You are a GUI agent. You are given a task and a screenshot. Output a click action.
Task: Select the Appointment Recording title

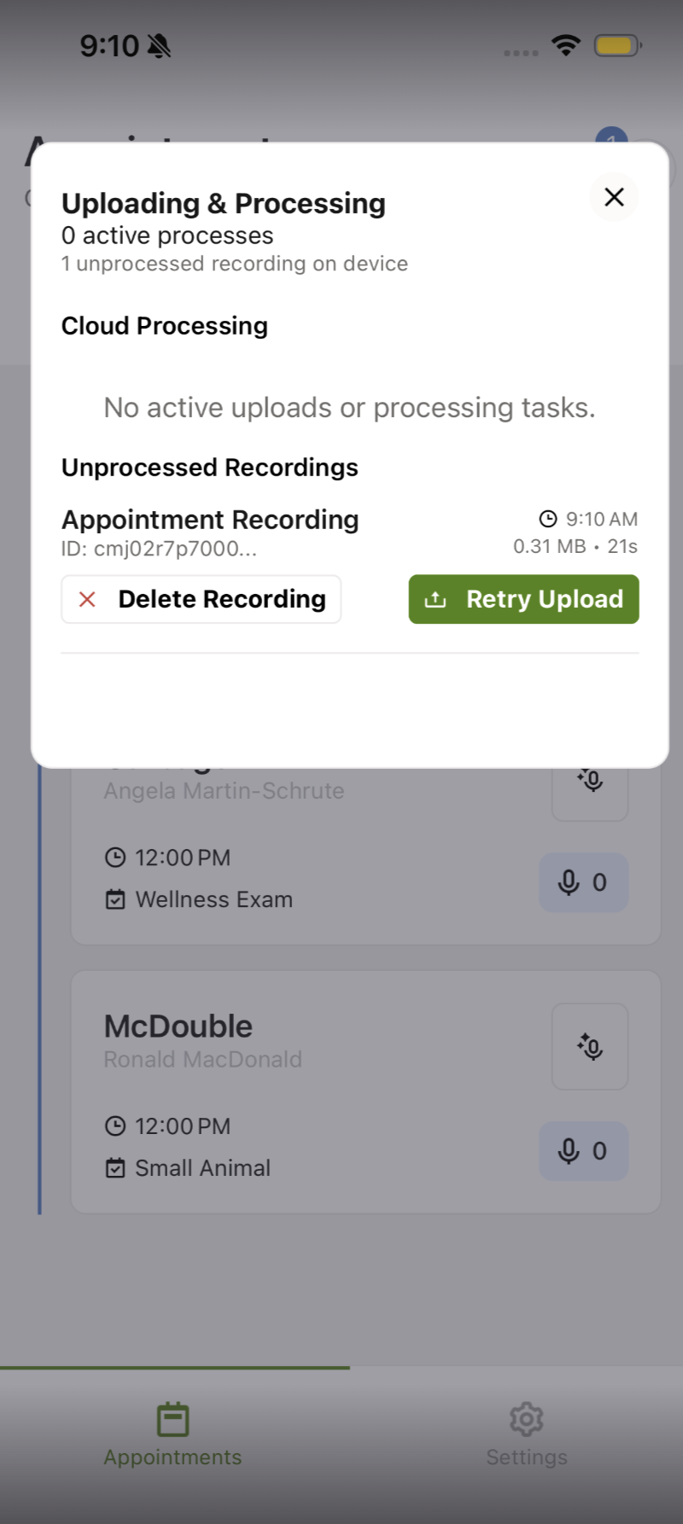click(210, 520)
